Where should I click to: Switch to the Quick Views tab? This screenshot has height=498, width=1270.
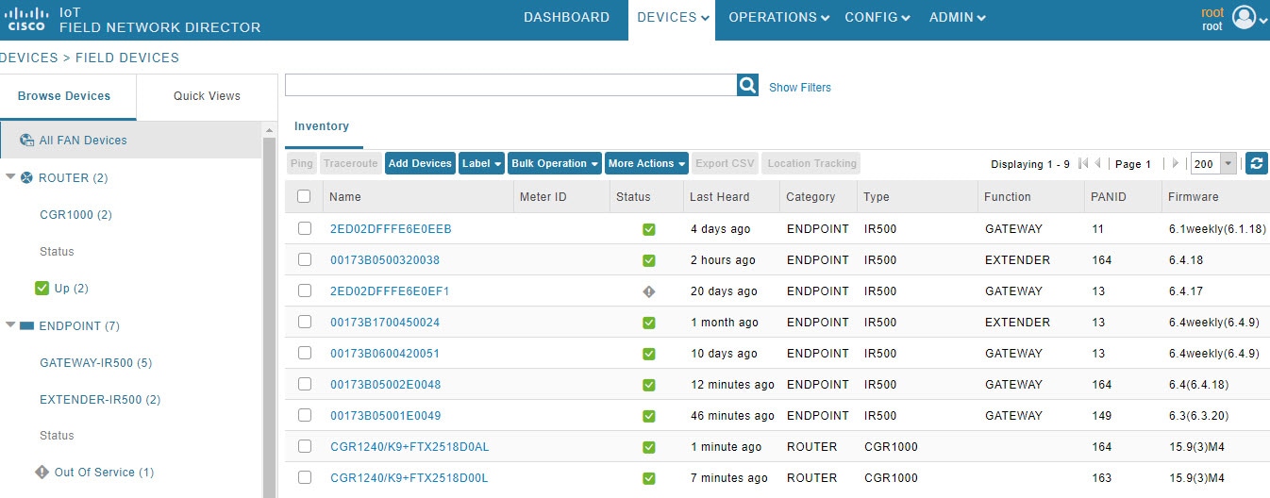pyautogui.click(x=207, y=96)
